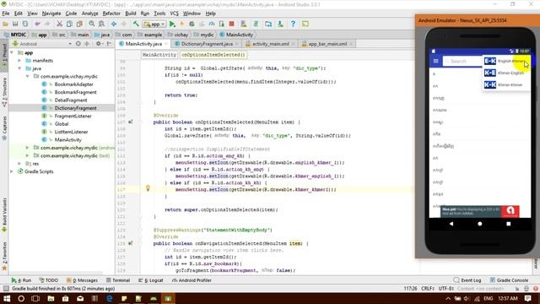The height and width of the screenshot is (304, 540).
Task: Open the Build menu
Action: click(x=131, y=14)
